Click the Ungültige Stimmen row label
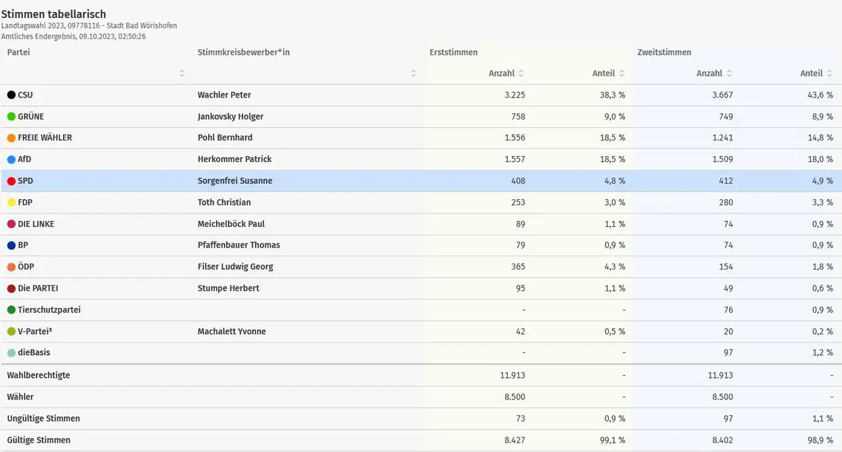Screen dimensions: 842x452 (43, 418)
